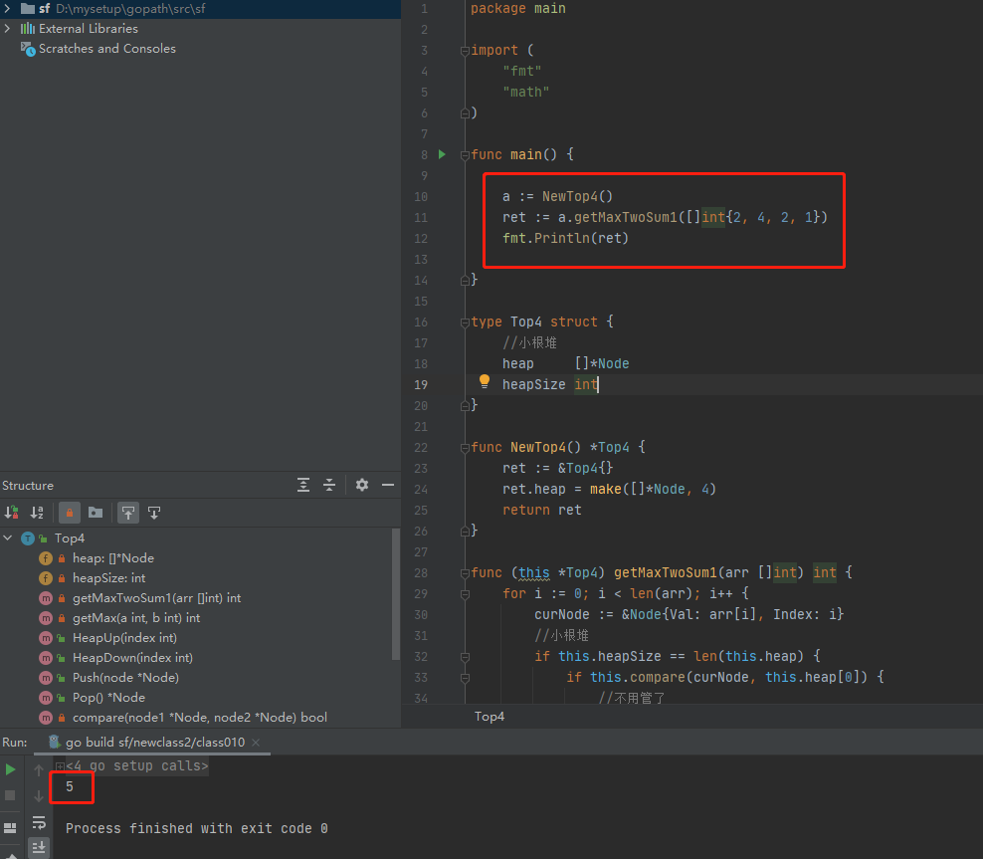Jump to compare method in Structure
The height and width of the screenshot is (859, 983).
point(199,718)
